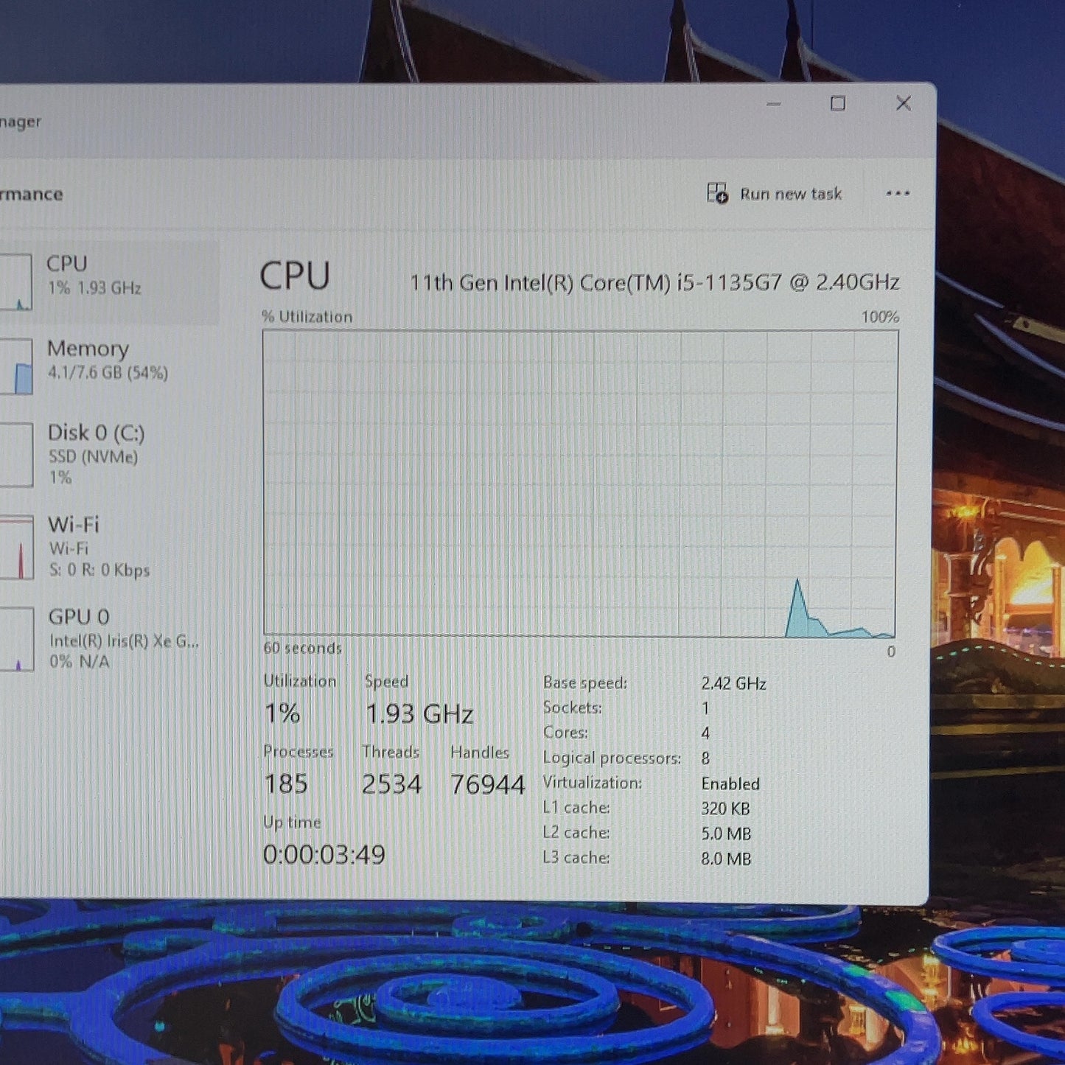The width and height of the screenshot is (1065, 1065).
Task: Click the CPU mini graph thumbnail
Action: 15,282
